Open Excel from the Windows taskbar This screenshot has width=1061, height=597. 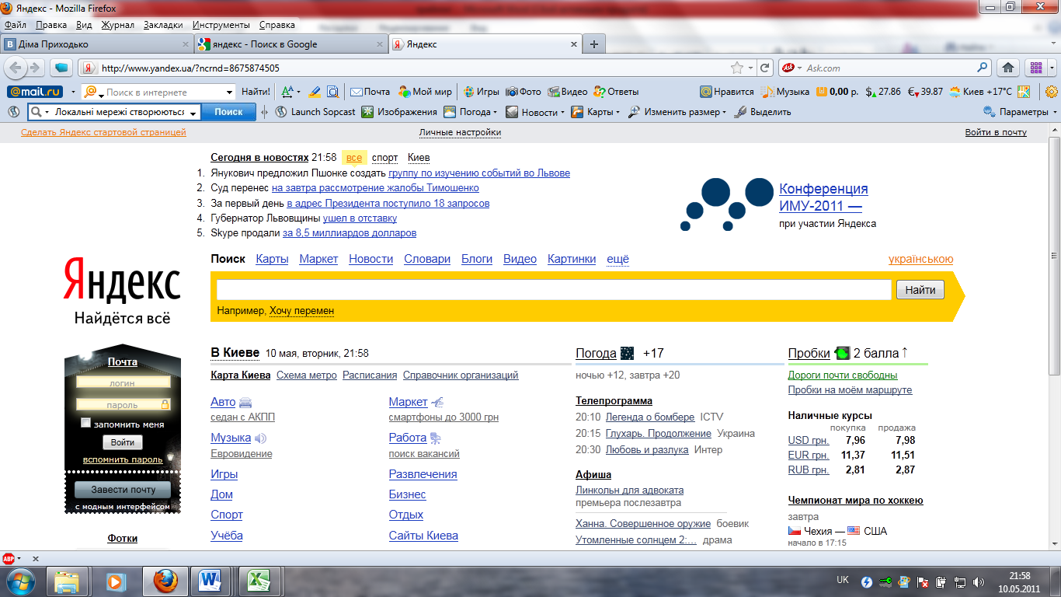(x=259, y=581)
